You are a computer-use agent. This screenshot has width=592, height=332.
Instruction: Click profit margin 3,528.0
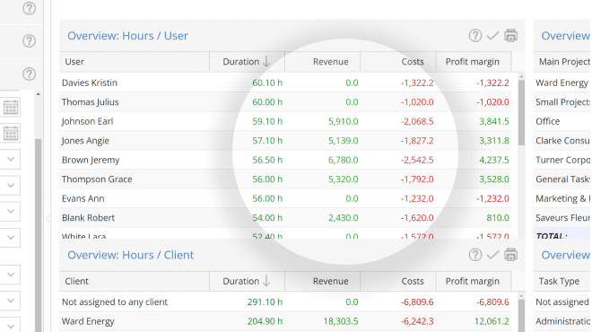point(494,179)
